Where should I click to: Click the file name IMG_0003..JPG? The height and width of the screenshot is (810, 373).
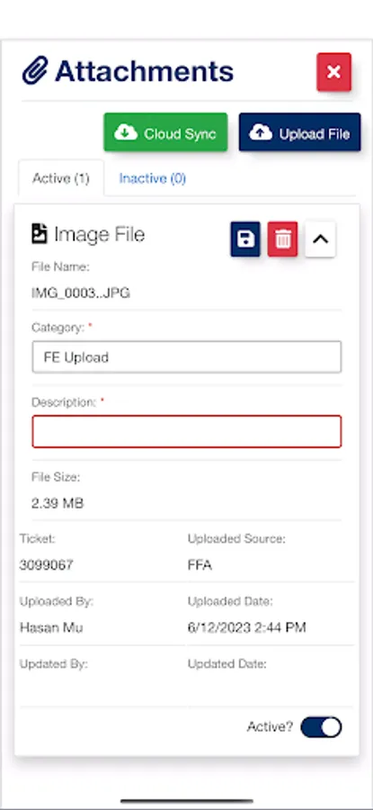(81, 293)
